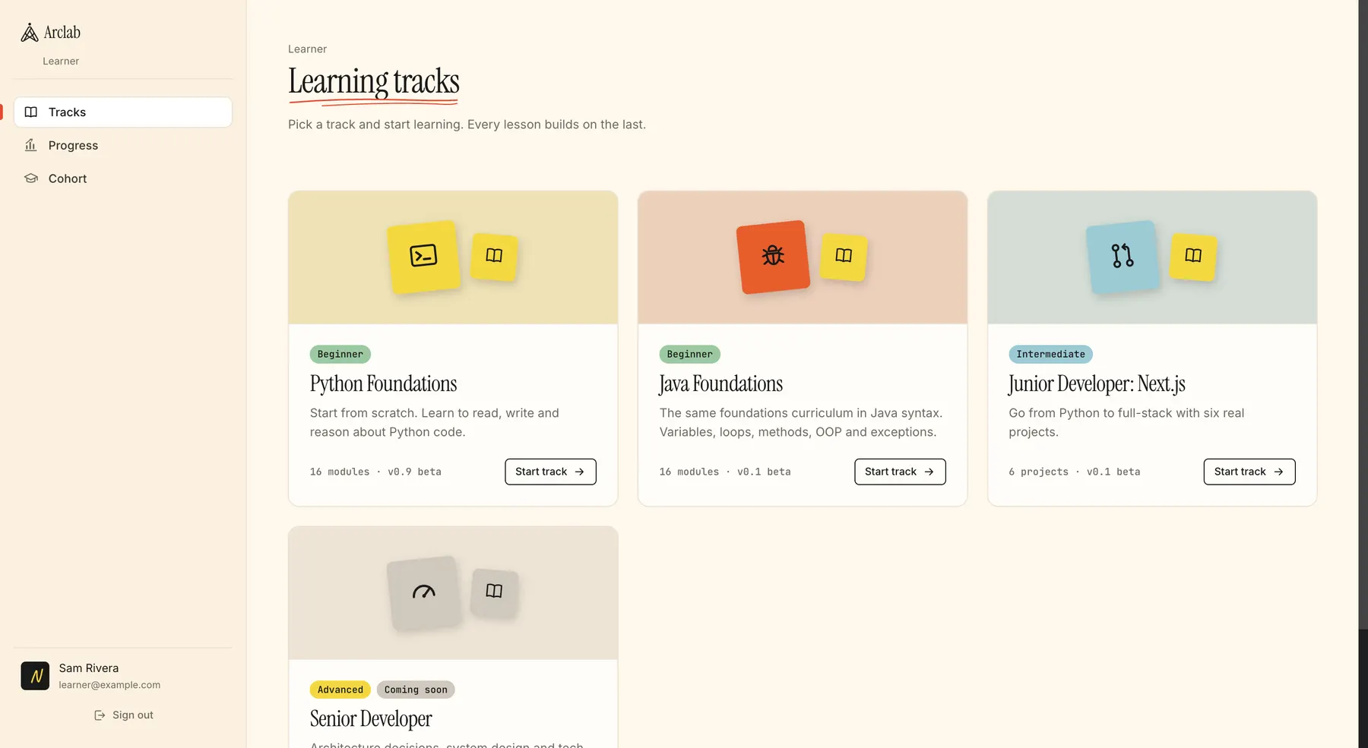Click the Learner breadcrumb above heading

307,49
